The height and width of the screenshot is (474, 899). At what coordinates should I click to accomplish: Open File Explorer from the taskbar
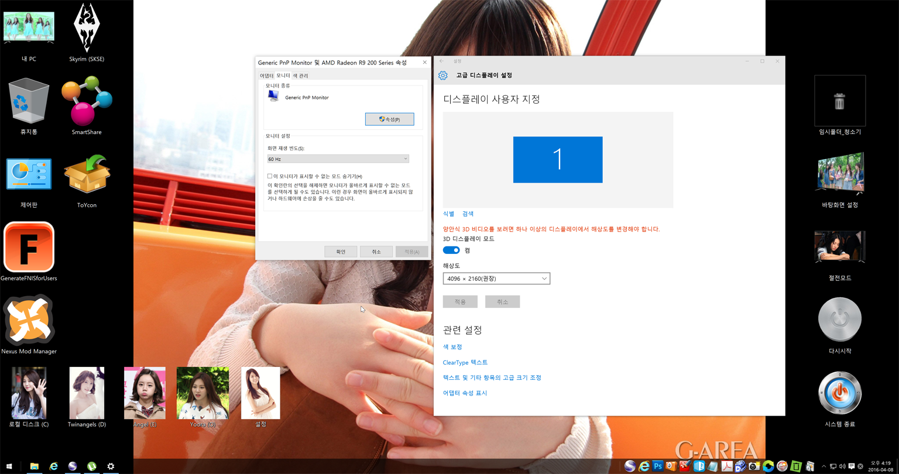click(35, 466)
